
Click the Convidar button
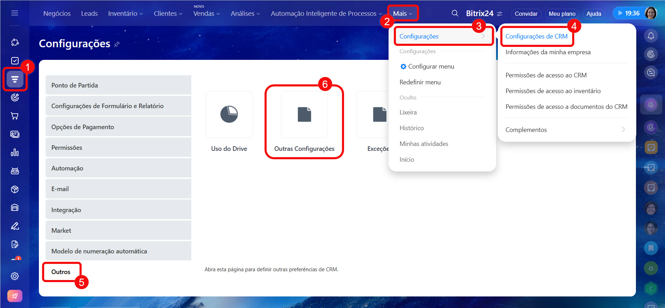[526, 14]
